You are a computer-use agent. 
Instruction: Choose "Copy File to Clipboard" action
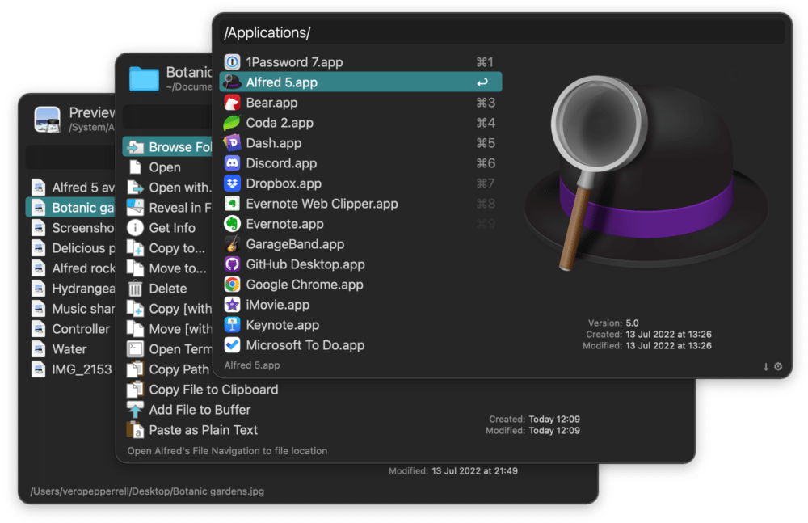tap(213, 390)
